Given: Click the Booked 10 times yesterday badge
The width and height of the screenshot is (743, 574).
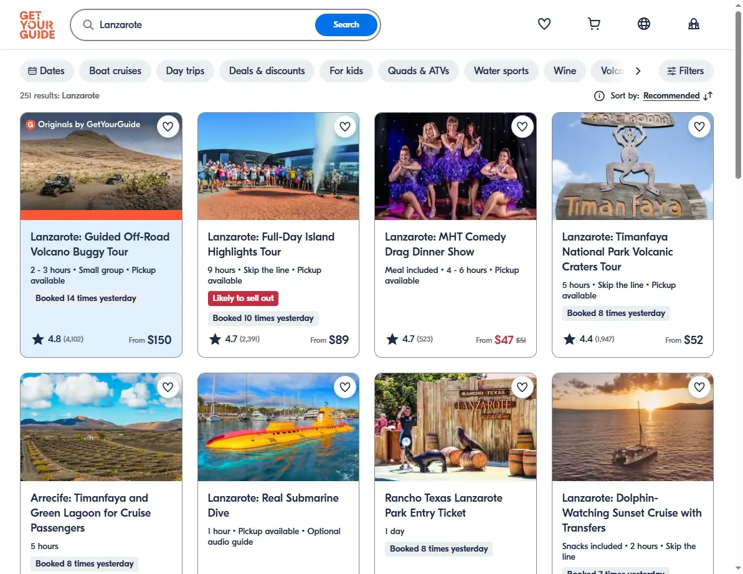Looking at the screenshot, I should coord(263,318).
